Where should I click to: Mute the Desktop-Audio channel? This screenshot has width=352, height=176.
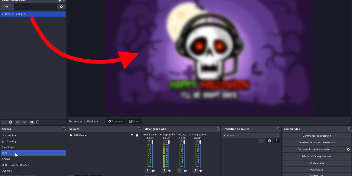170,171
